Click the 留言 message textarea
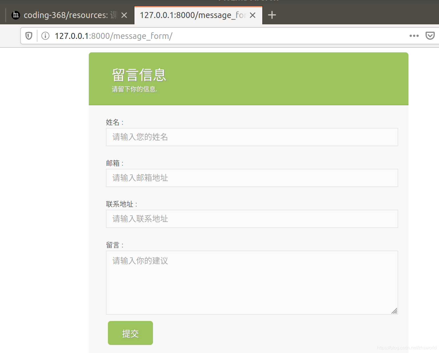The width and height of the screenshot is (439, 353). (252, 283)
